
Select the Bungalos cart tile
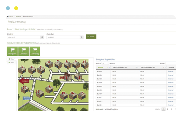click(12, 51)
